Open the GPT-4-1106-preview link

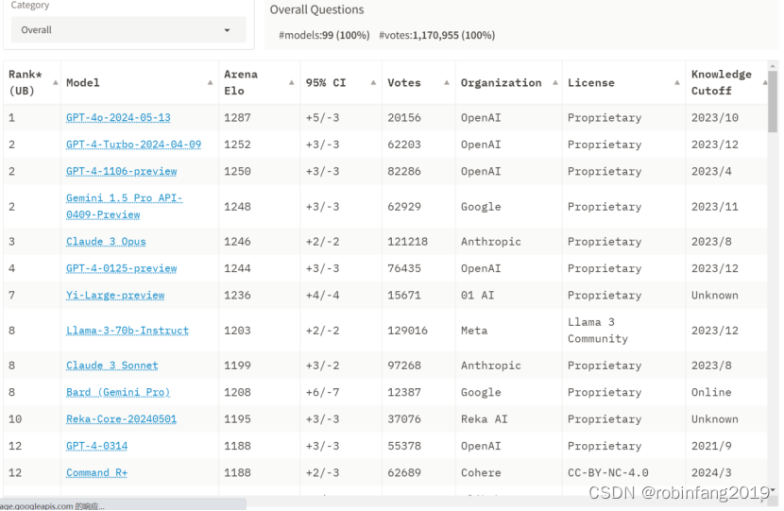click(x=122, y=172)
